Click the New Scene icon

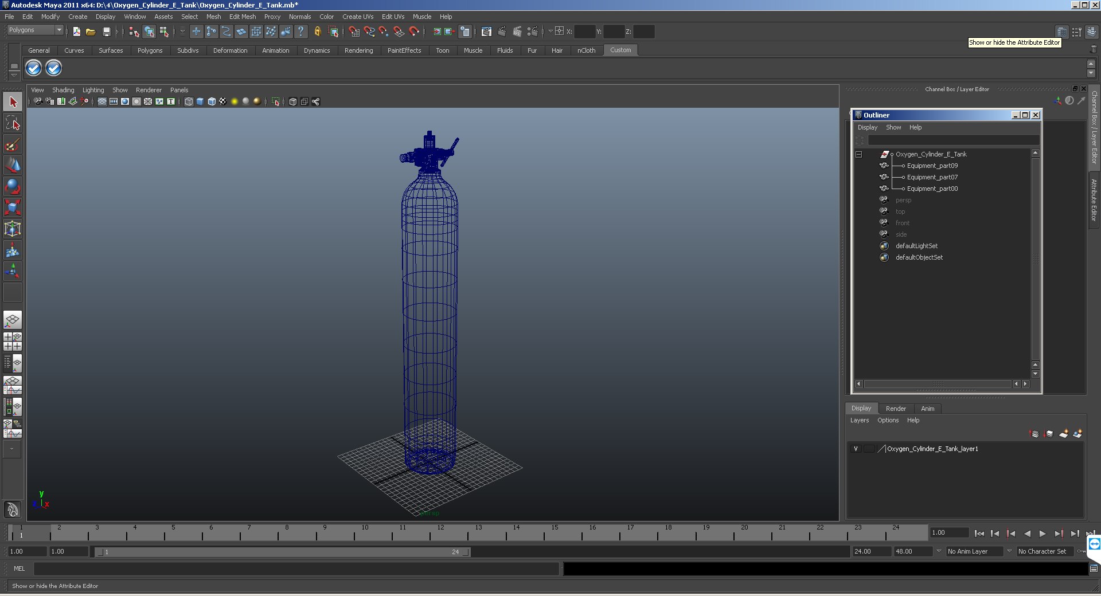pyautogui.click(x=76, y=32)
